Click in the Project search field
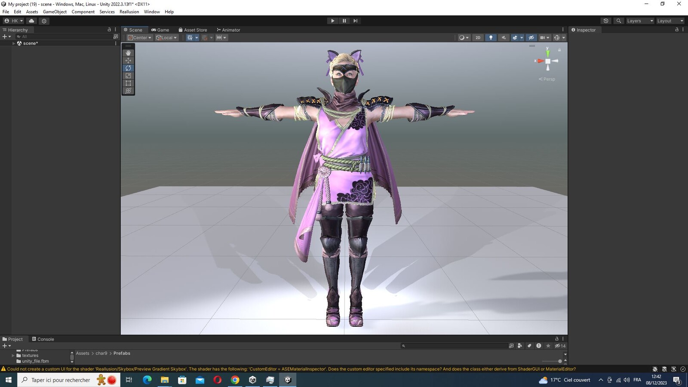This screenshot has height=387, width=688. point(454,346)
